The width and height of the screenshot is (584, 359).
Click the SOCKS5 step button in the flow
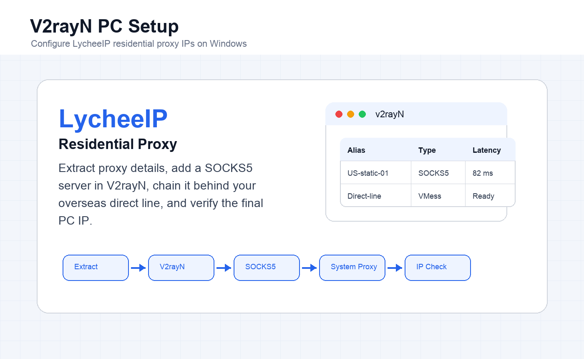(267, 268)
